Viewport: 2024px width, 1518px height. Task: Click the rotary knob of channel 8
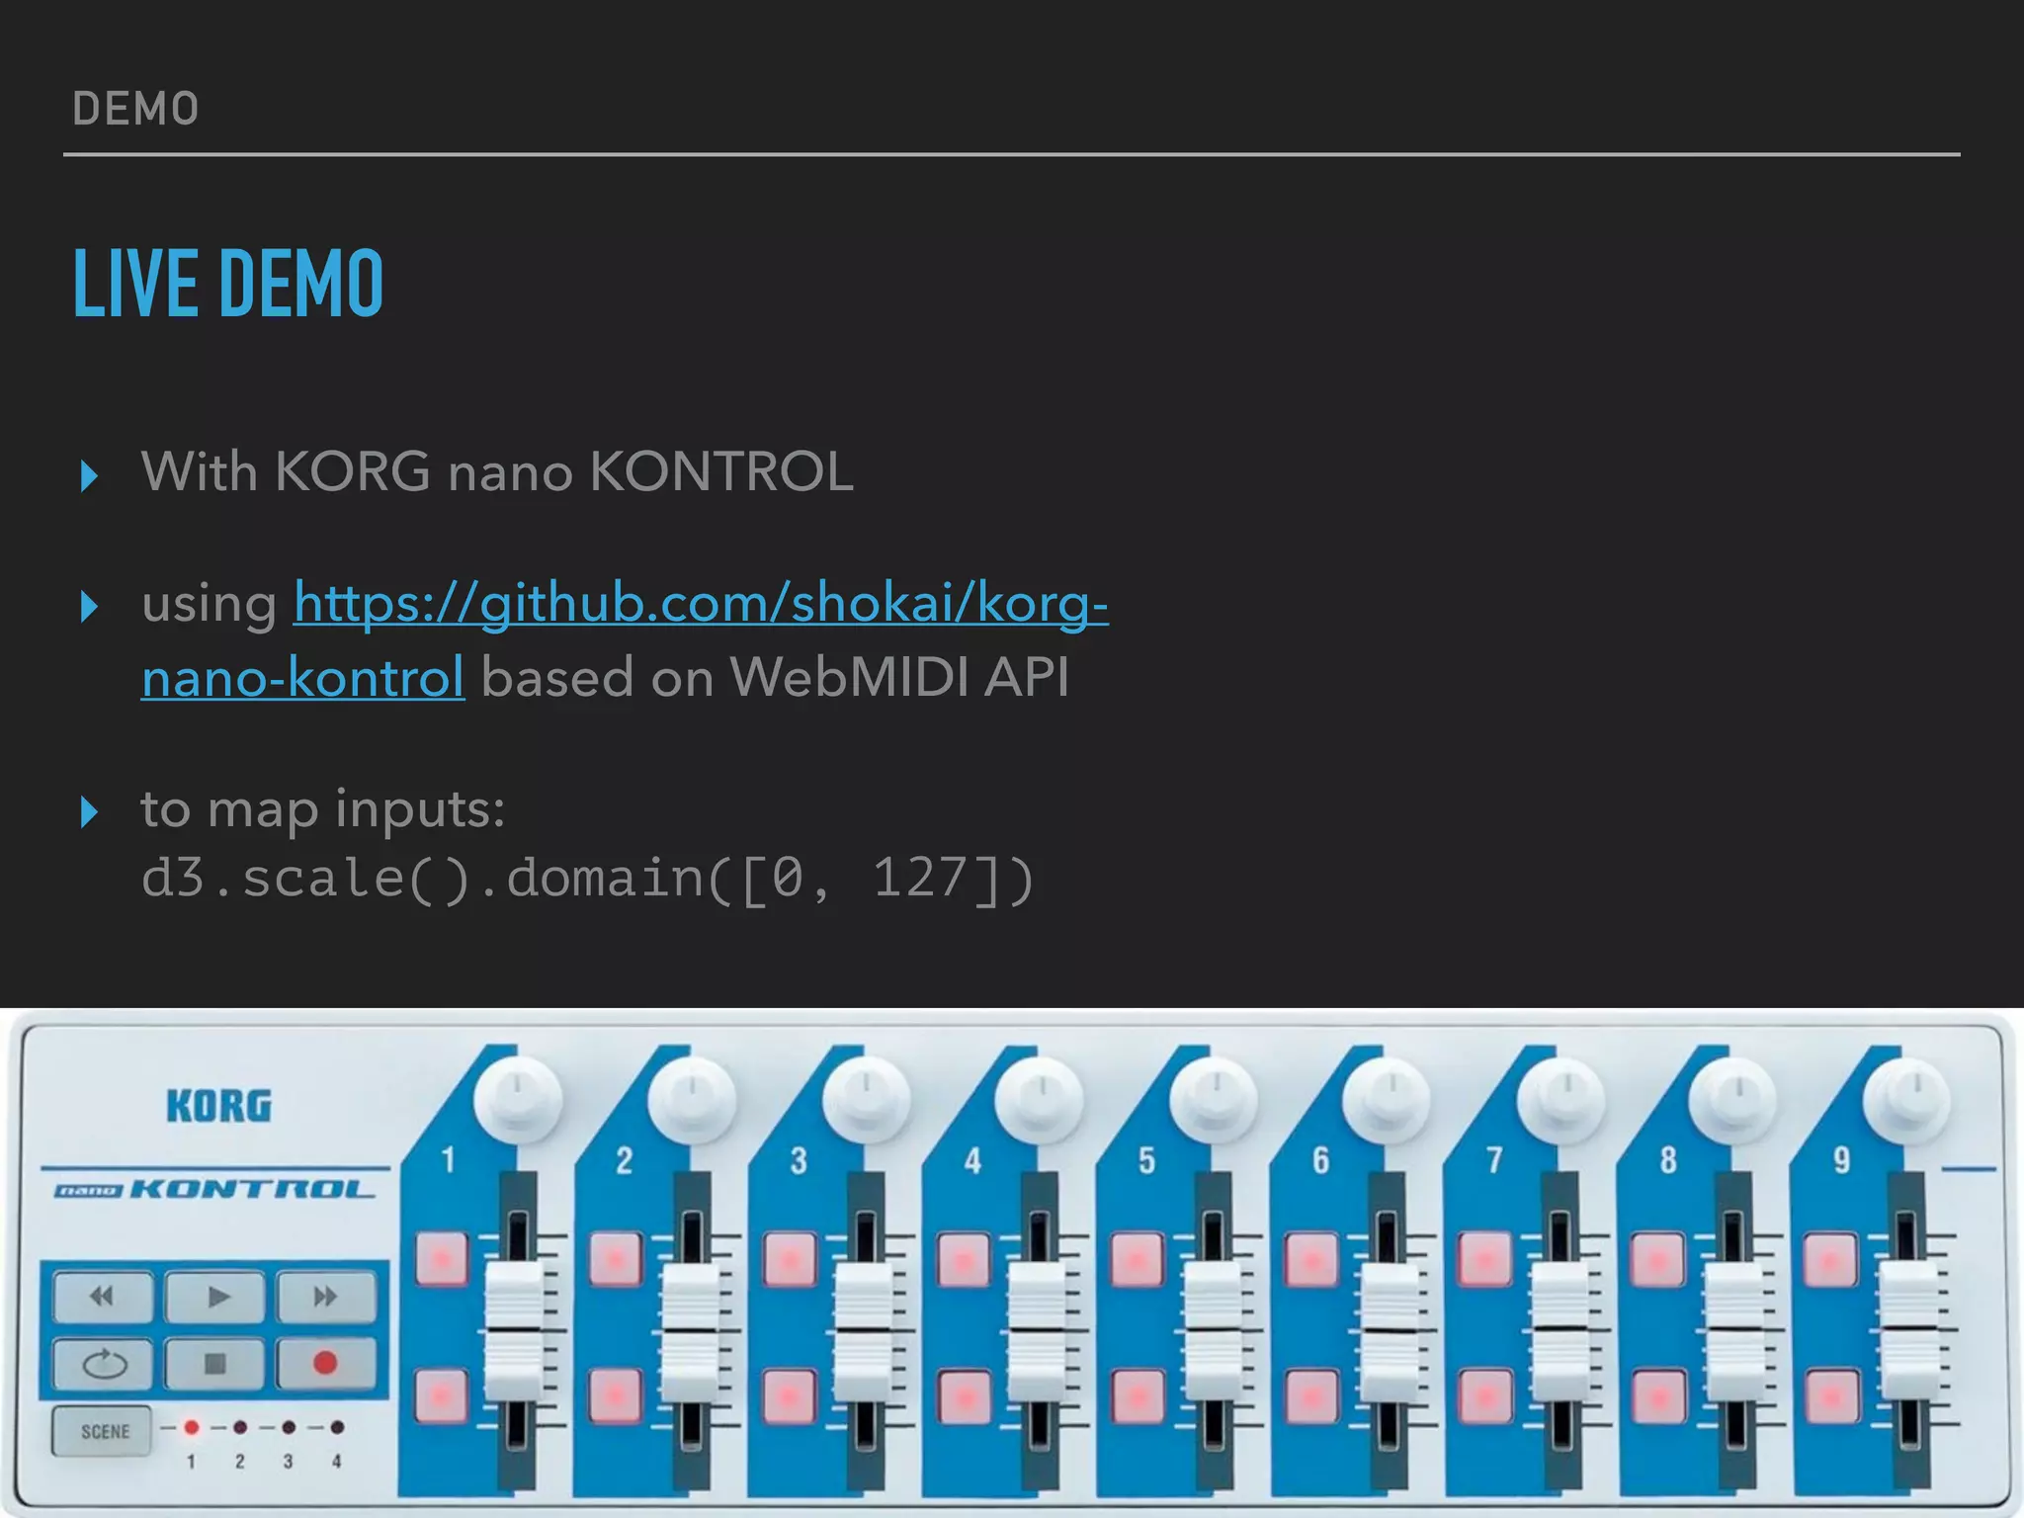1734,1098
